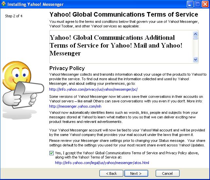Image resolution: width=210 pixels, height=180 pixels.
Task: Go back with the Back button
Action: (x=111, y=173)
